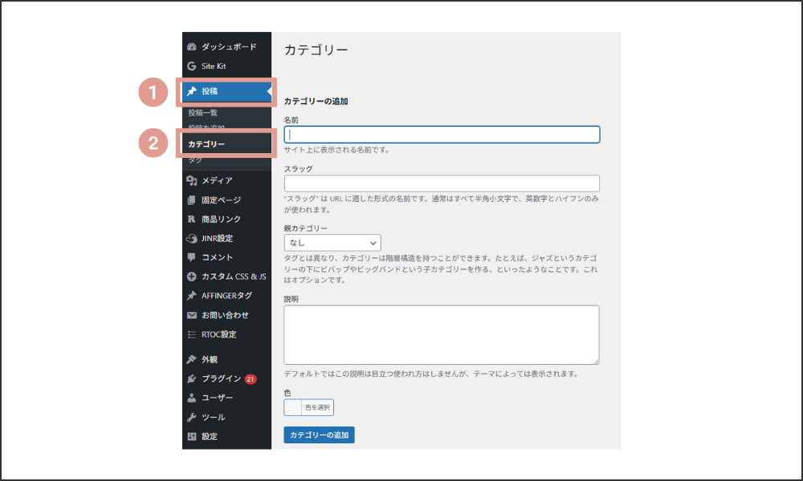Click the list icon beside RTOC設定
Viewport: 803px width, 481px height.
click(x=192, y=334)
